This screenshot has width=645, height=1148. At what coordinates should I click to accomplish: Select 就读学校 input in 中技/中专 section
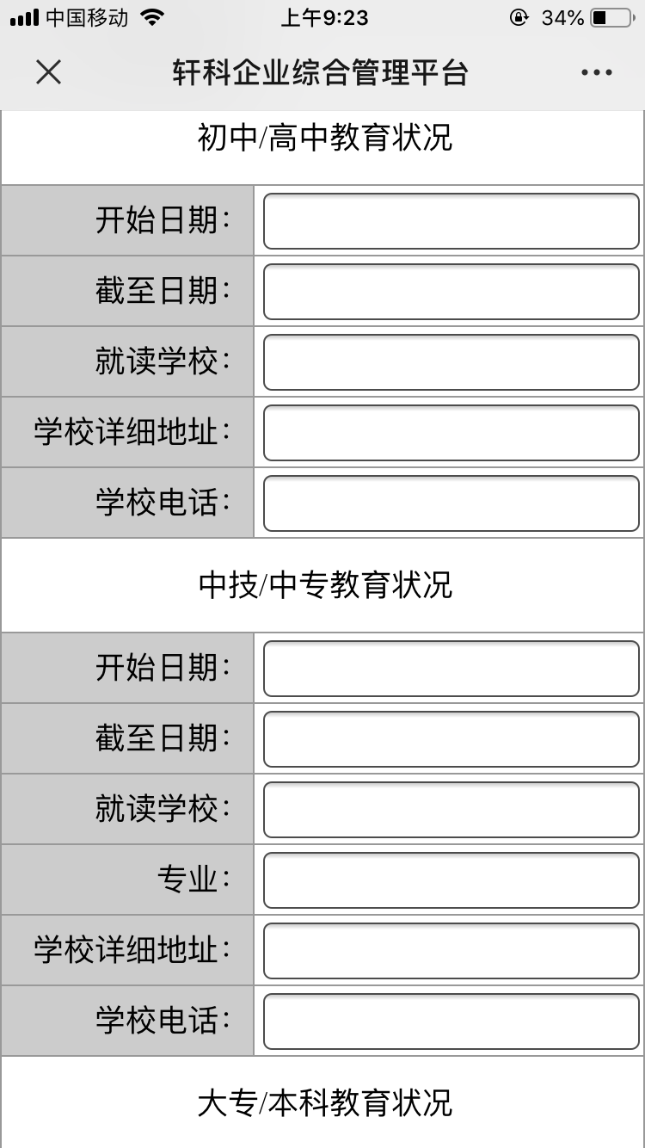[451, 810]
